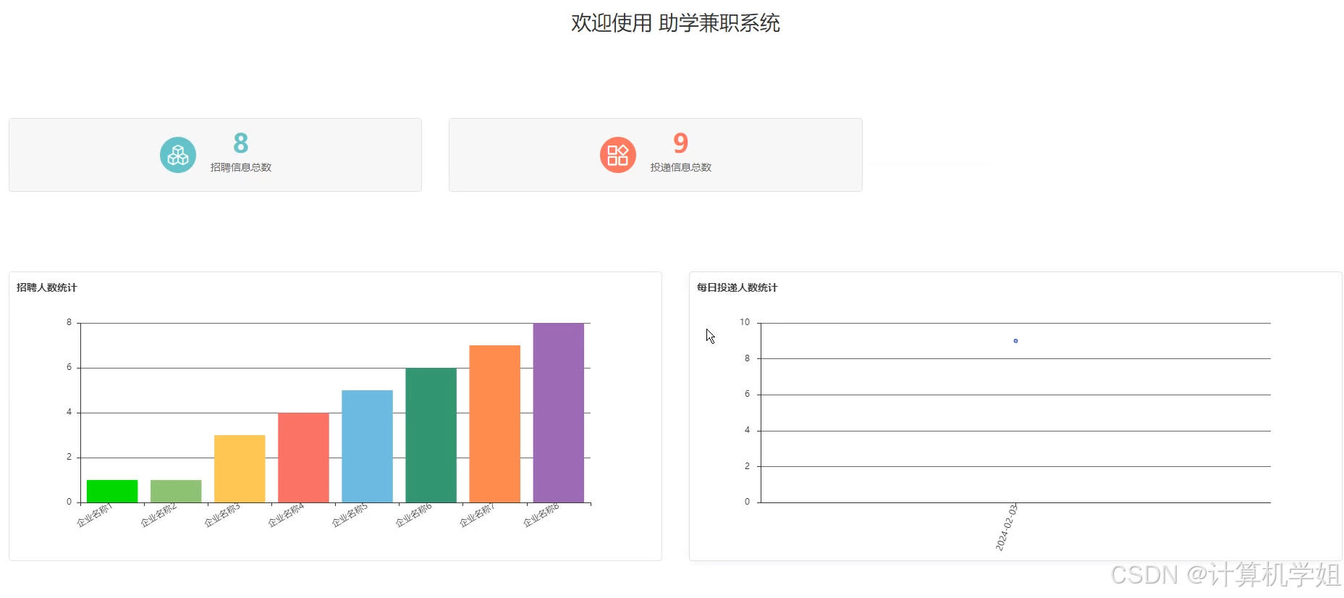1344x598 pixels.
Task: Click the 招聘信息总数 label
Action: pyautogui.click(x=241, y=167)
